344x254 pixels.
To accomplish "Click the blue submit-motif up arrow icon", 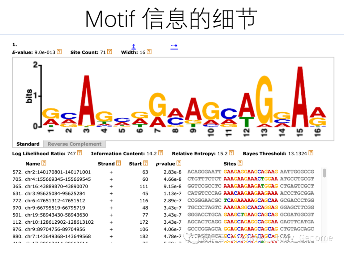I will [x=133, y=46].
